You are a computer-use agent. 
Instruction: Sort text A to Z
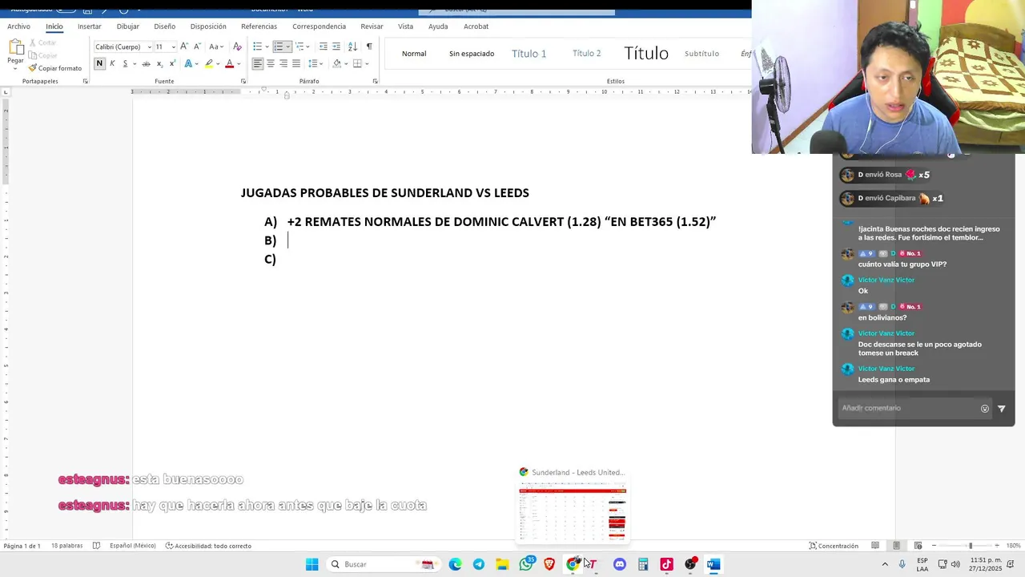click(352, 46)
